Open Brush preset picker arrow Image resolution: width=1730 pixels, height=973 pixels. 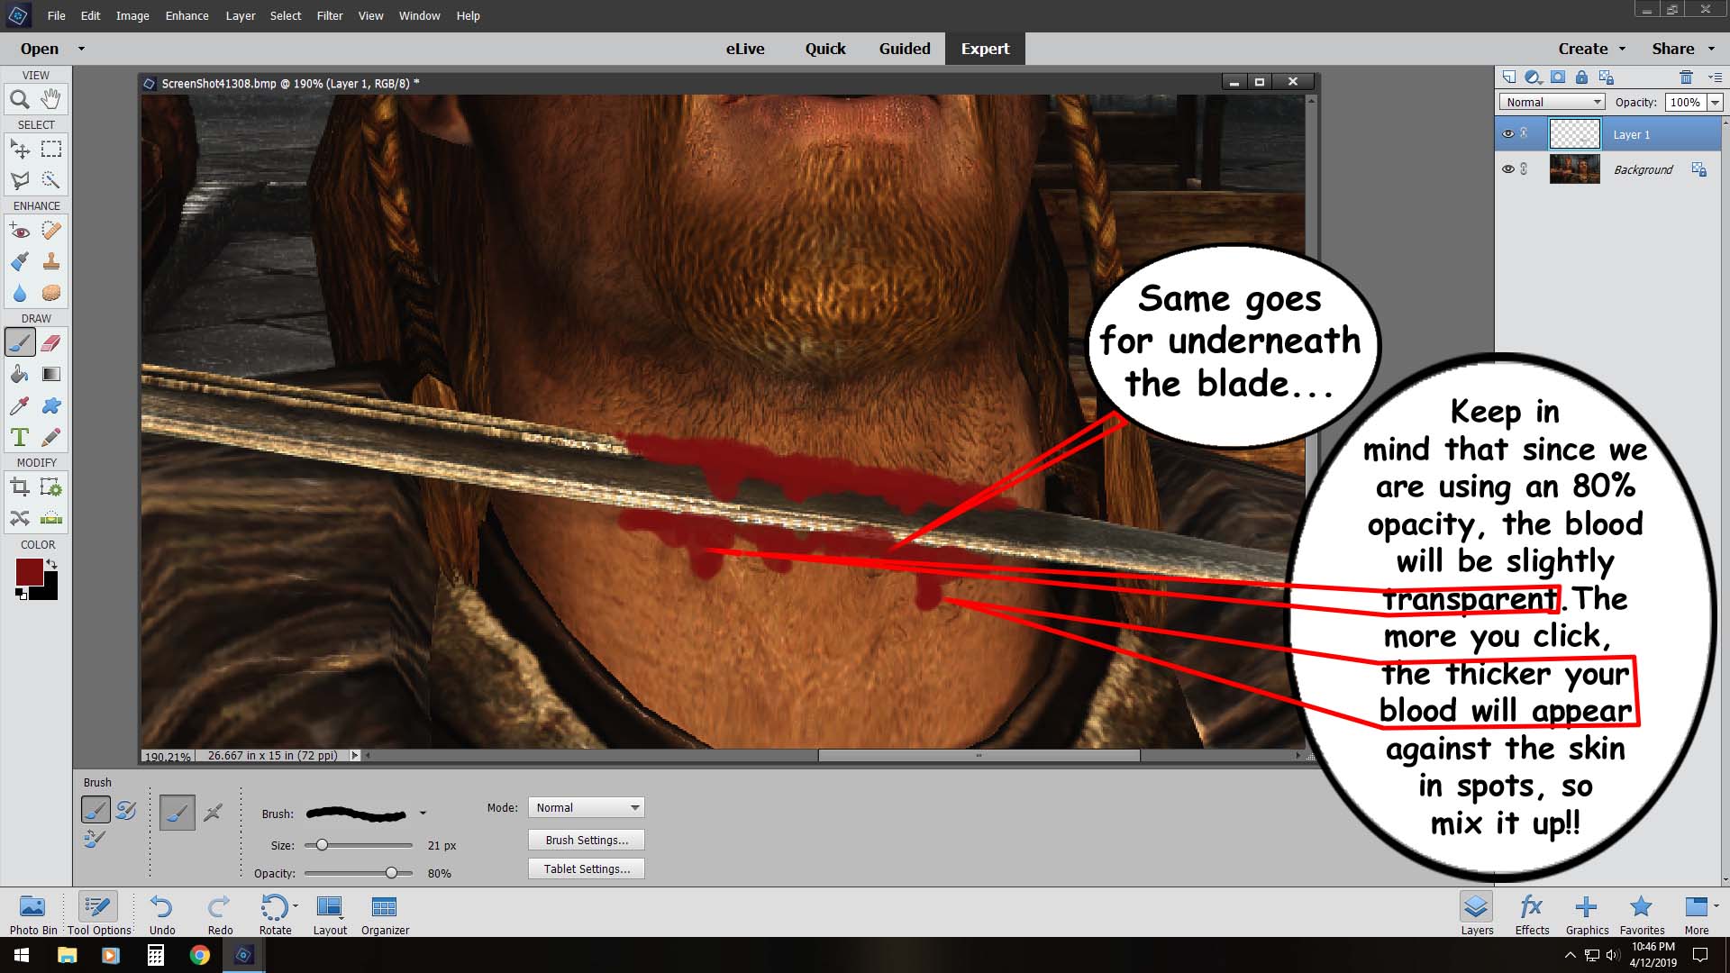coord(423,814)
